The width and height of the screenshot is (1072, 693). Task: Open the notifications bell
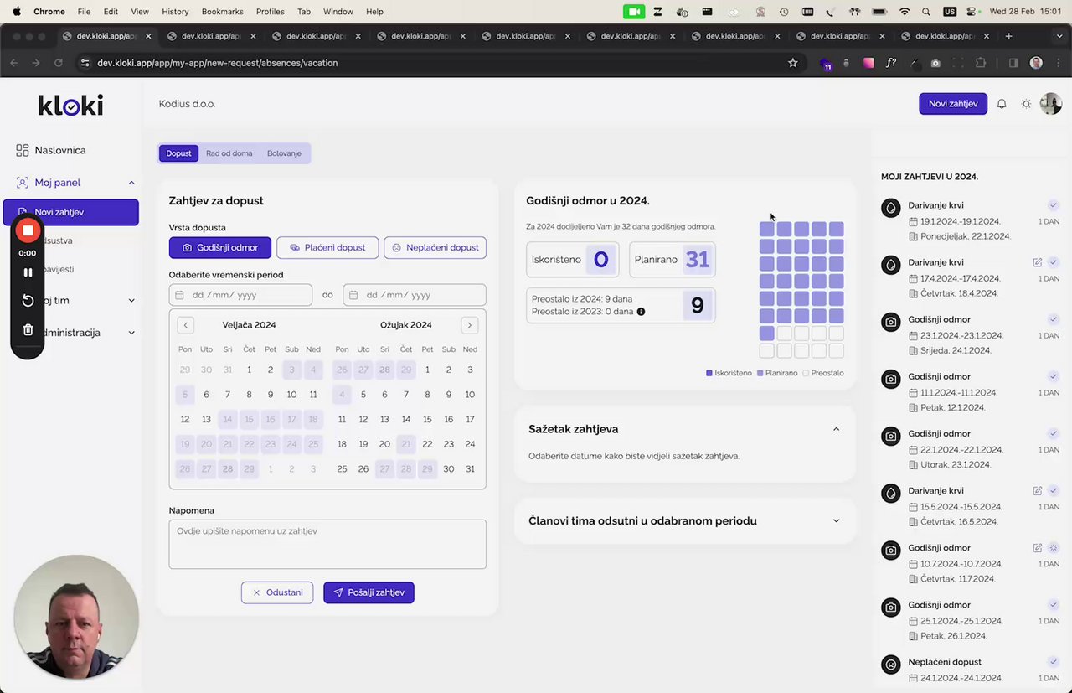tap(1002, 104)
